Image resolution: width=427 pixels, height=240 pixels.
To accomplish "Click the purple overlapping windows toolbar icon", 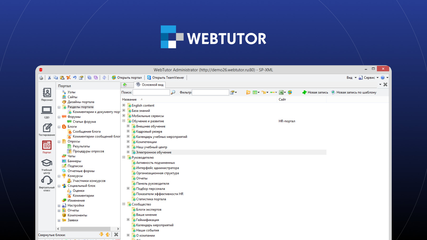I will click(96, 78).
